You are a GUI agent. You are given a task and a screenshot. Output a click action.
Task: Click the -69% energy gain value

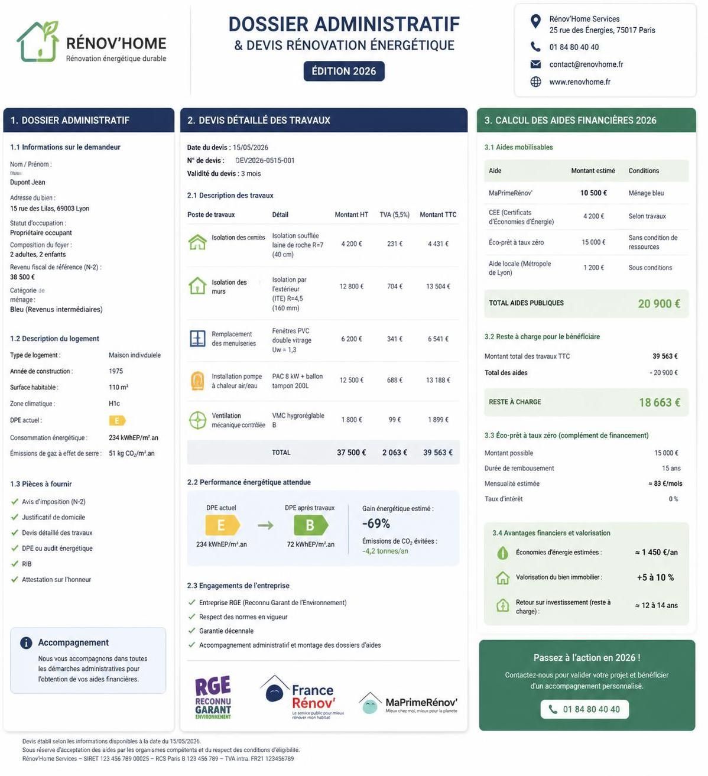pyautogui.click(x=376, y=524)
